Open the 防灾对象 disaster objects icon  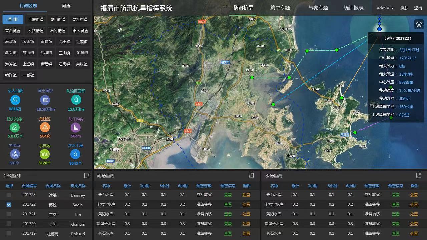(x=15, y=127)
